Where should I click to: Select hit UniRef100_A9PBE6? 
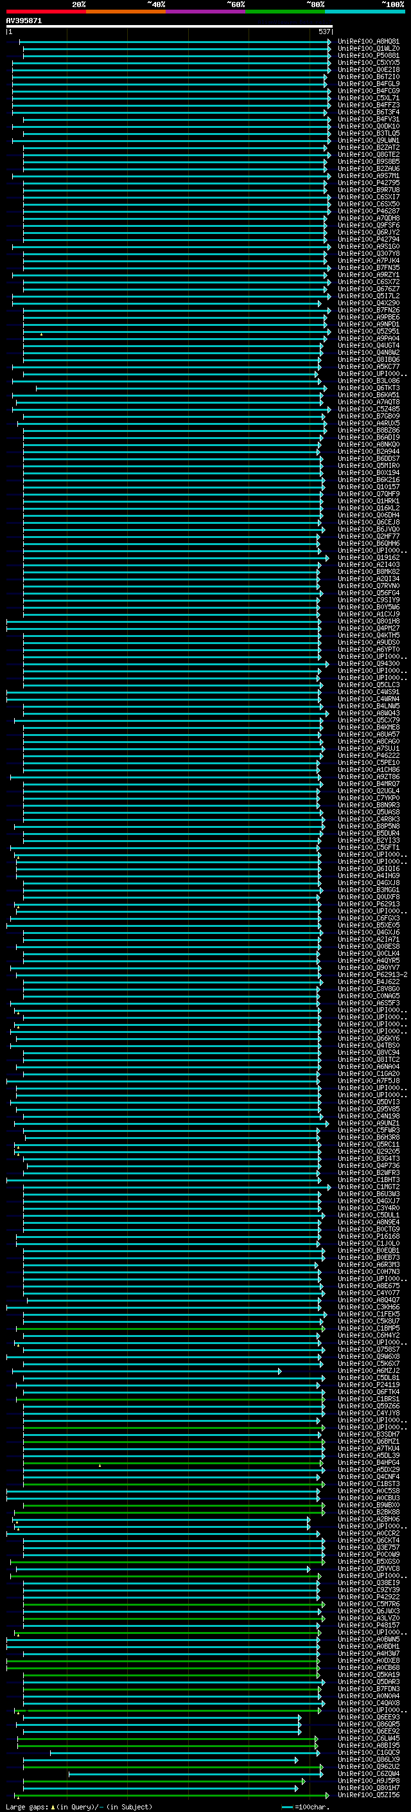(369, 318)
